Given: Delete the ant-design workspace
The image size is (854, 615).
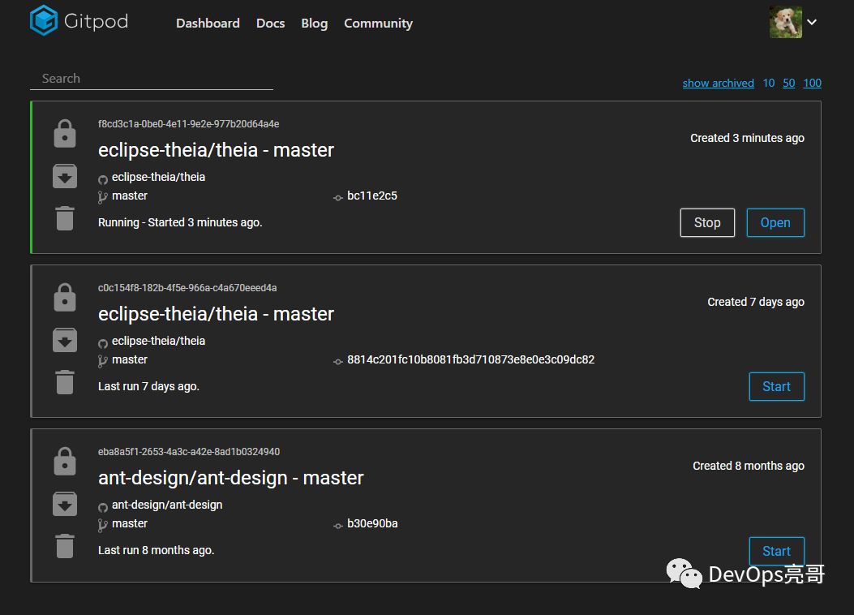Looking at the screenshot, I should coord(65,546).
